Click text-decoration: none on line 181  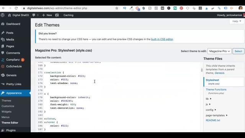tap(67, 108)
